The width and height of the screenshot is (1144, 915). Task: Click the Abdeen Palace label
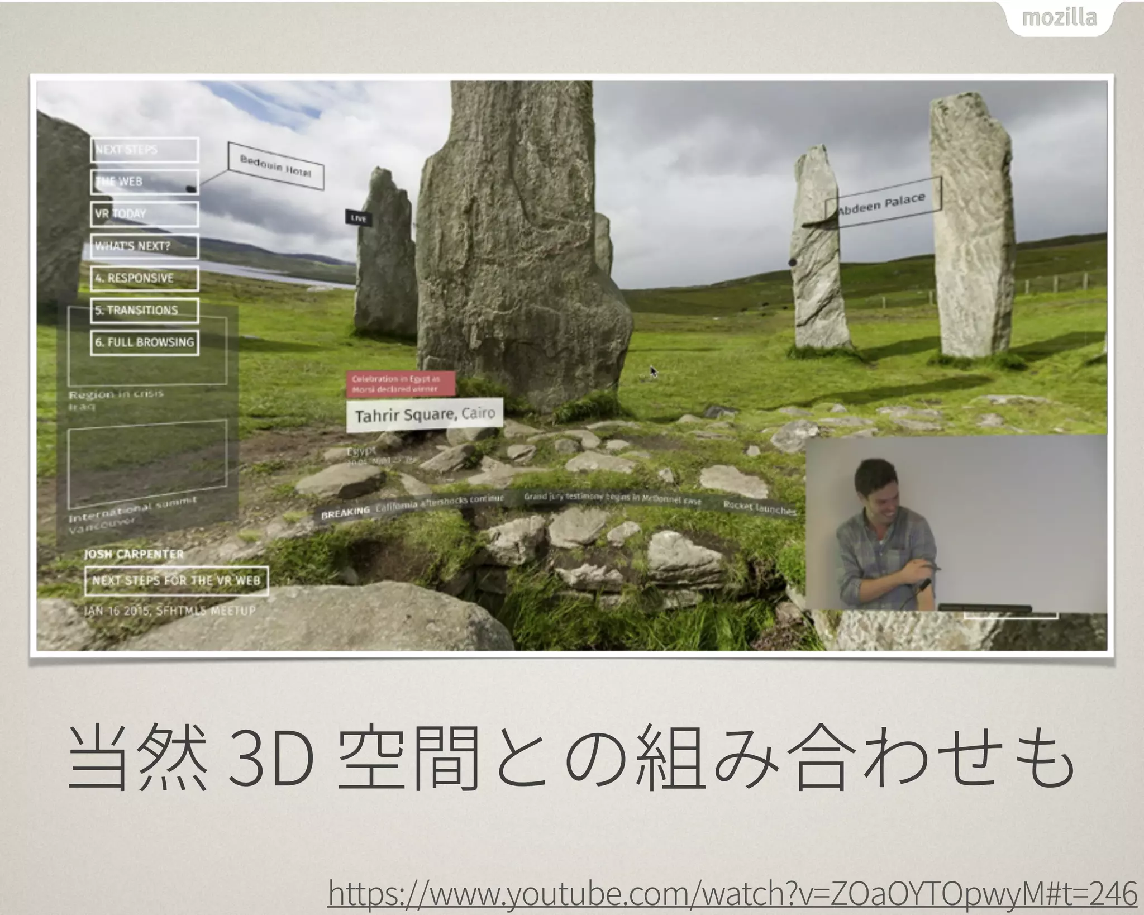[x=883, y=203]
